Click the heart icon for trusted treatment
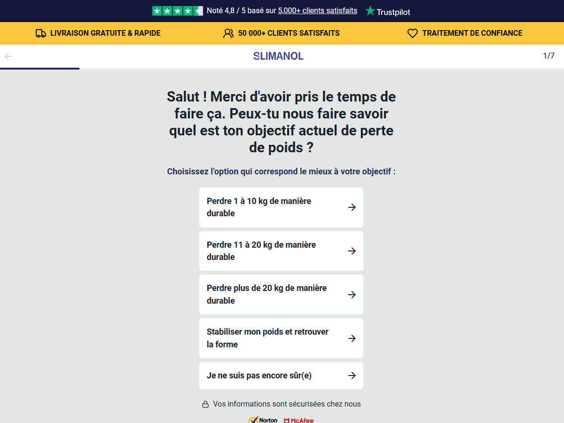Viewport: 564px width, 423px height. 412,33
